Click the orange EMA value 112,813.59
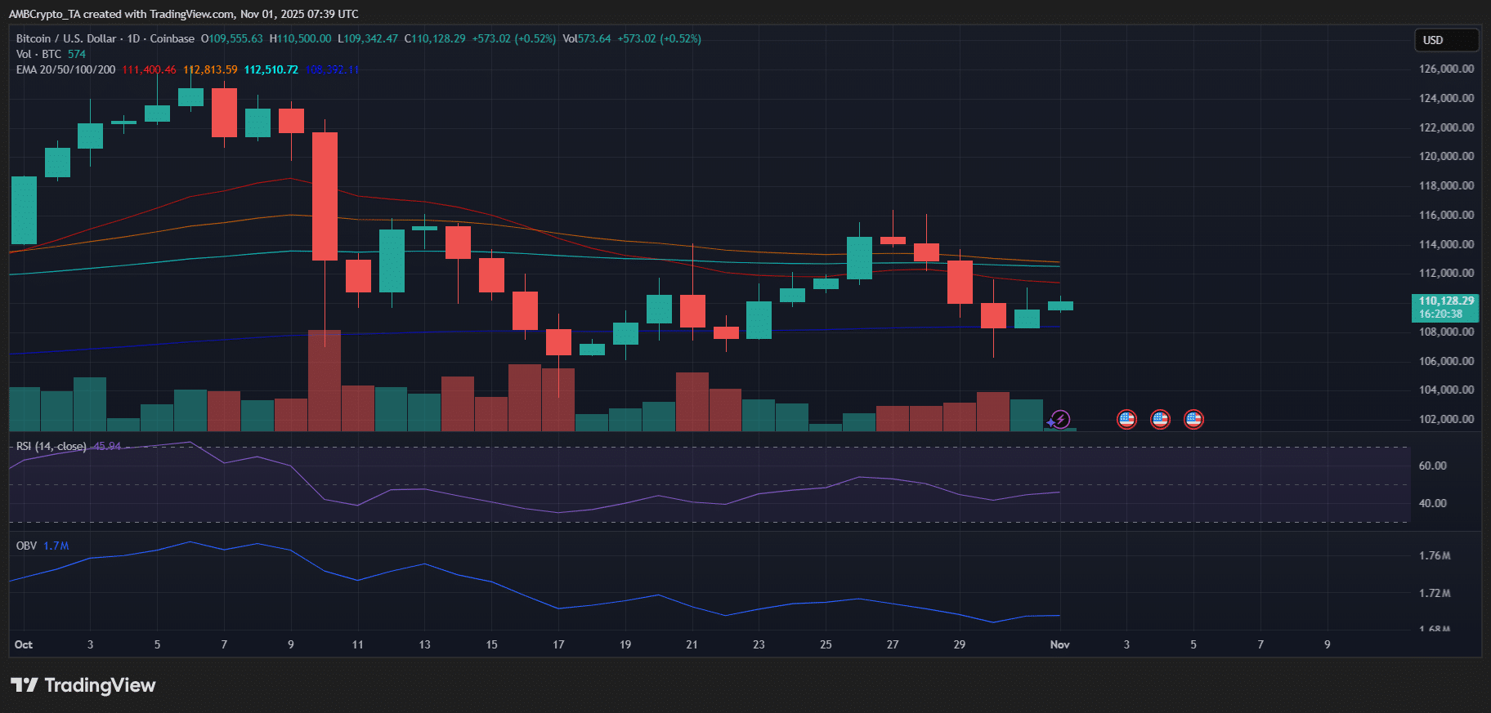 [x=210, y=69]
